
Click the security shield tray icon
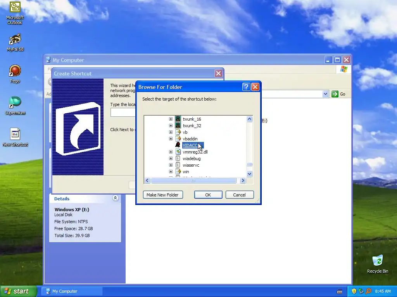click(354, 291)
